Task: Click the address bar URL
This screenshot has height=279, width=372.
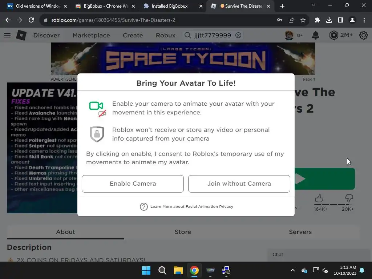Action: pyautogui.click(x=113, y=20)
